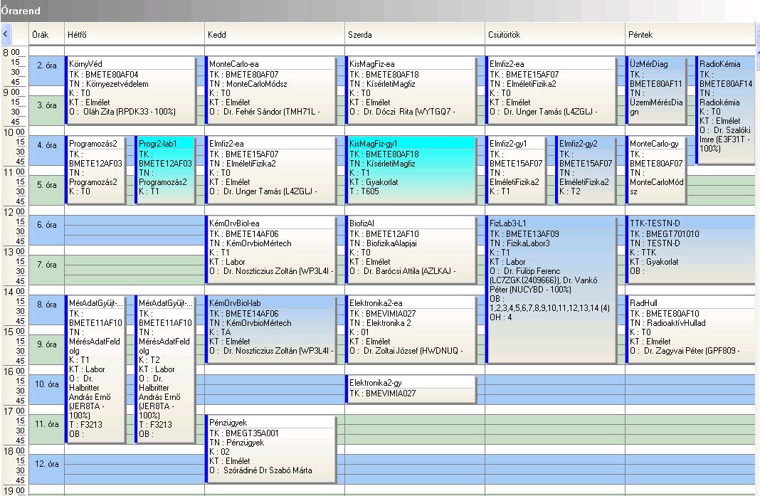
Task: Click the "19 00" time label
Action: point(14,490)
